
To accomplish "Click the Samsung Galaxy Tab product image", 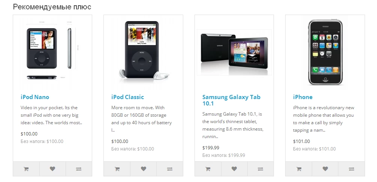I will [234, 53].
